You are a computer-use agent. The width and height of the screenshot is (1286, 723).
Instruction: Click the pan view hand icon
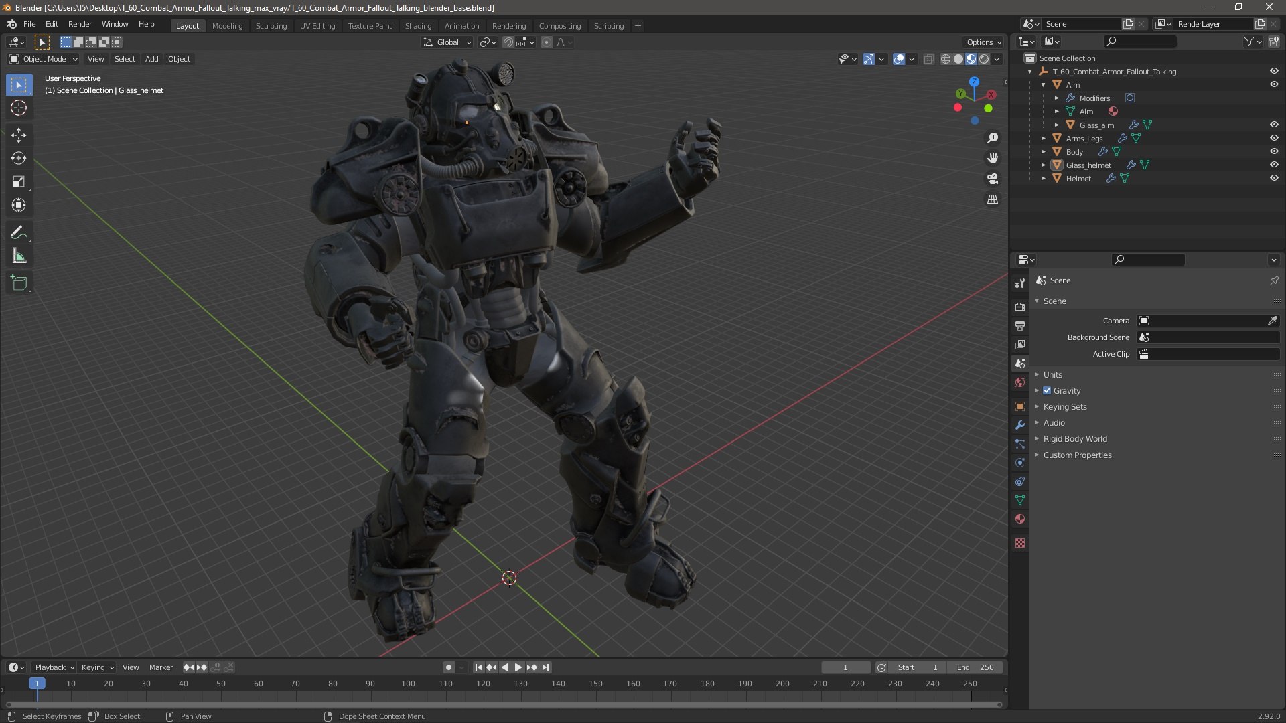[x=993, y=158]
